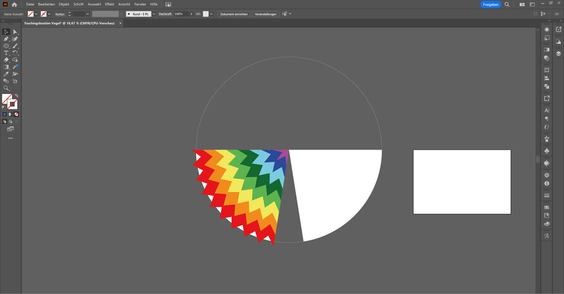Image resolution: width=564 pixels, height=294 pixels.
Task: Click Dokument einrichten button
Action: pos(234,14)
